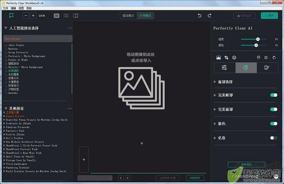Click the stacked images import icon in canvas

tap(142, 88)
